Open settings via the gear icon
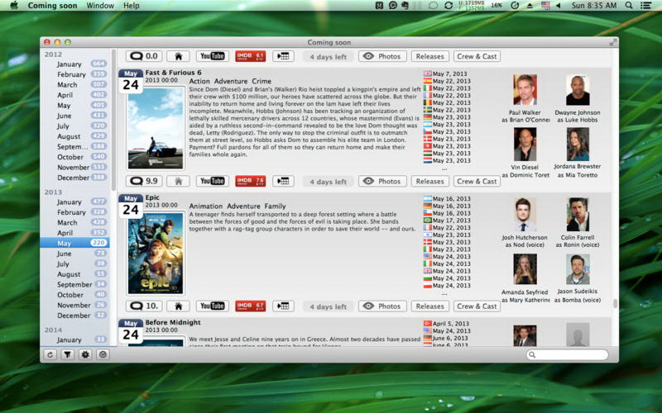 pyautogui.click(x=85, y=354)
